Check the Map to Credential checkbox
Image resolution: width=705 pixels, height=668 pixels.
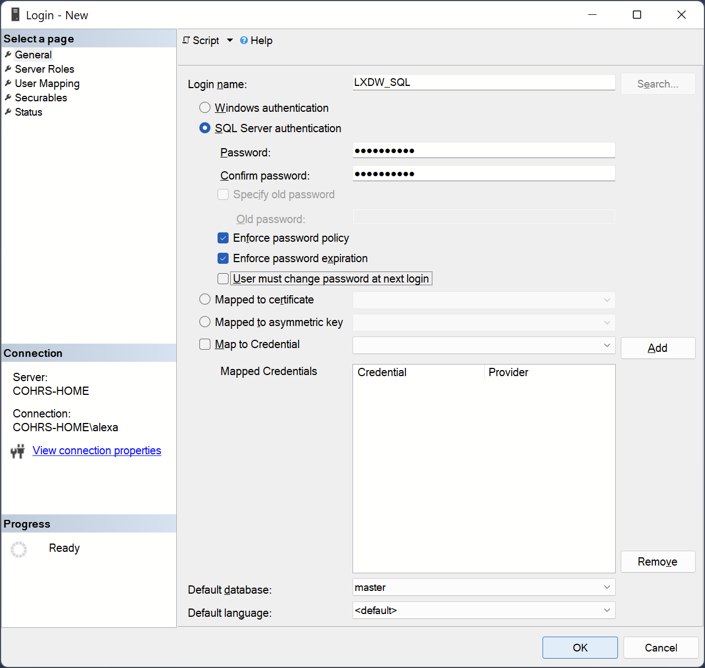[x=205, y=344]
